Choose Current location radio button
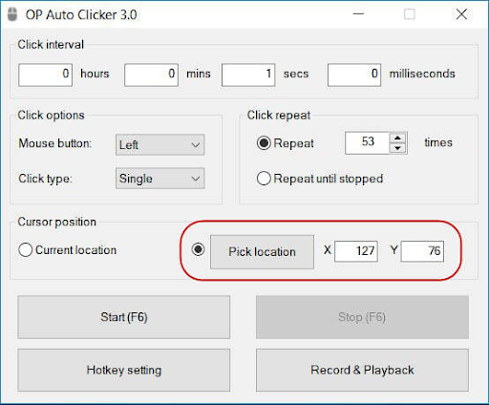Image resolution: width=489 pixels, height=405 pixels. click(26, 250)
